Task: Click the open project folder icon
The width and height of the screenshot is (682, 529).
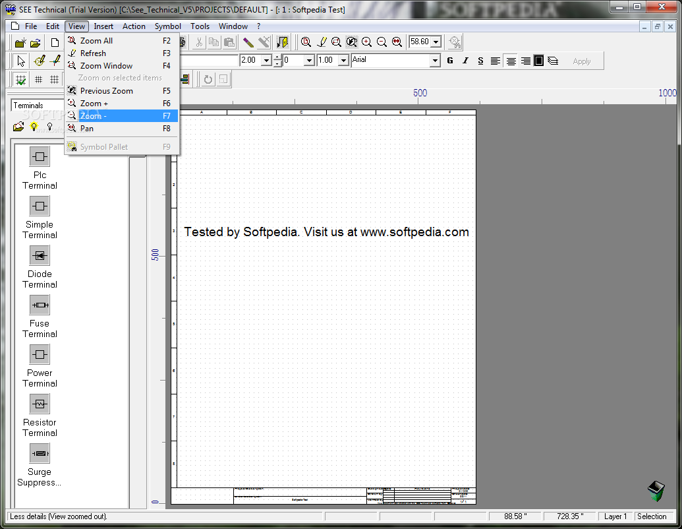Action: (x=36, y=43)
